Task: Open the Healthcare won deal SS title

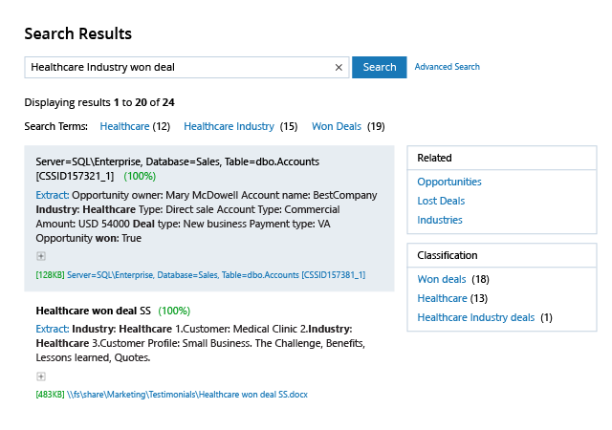Action: (94, 311)
